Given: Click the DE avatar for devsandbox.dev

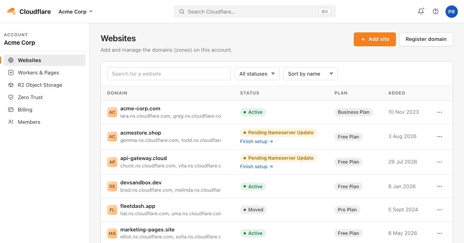Looking at the screenshot, I should (x=112, y=186).
